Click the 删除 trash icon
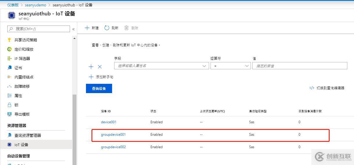The height and width of the screenshot is (165, 354). coord(126,28)
